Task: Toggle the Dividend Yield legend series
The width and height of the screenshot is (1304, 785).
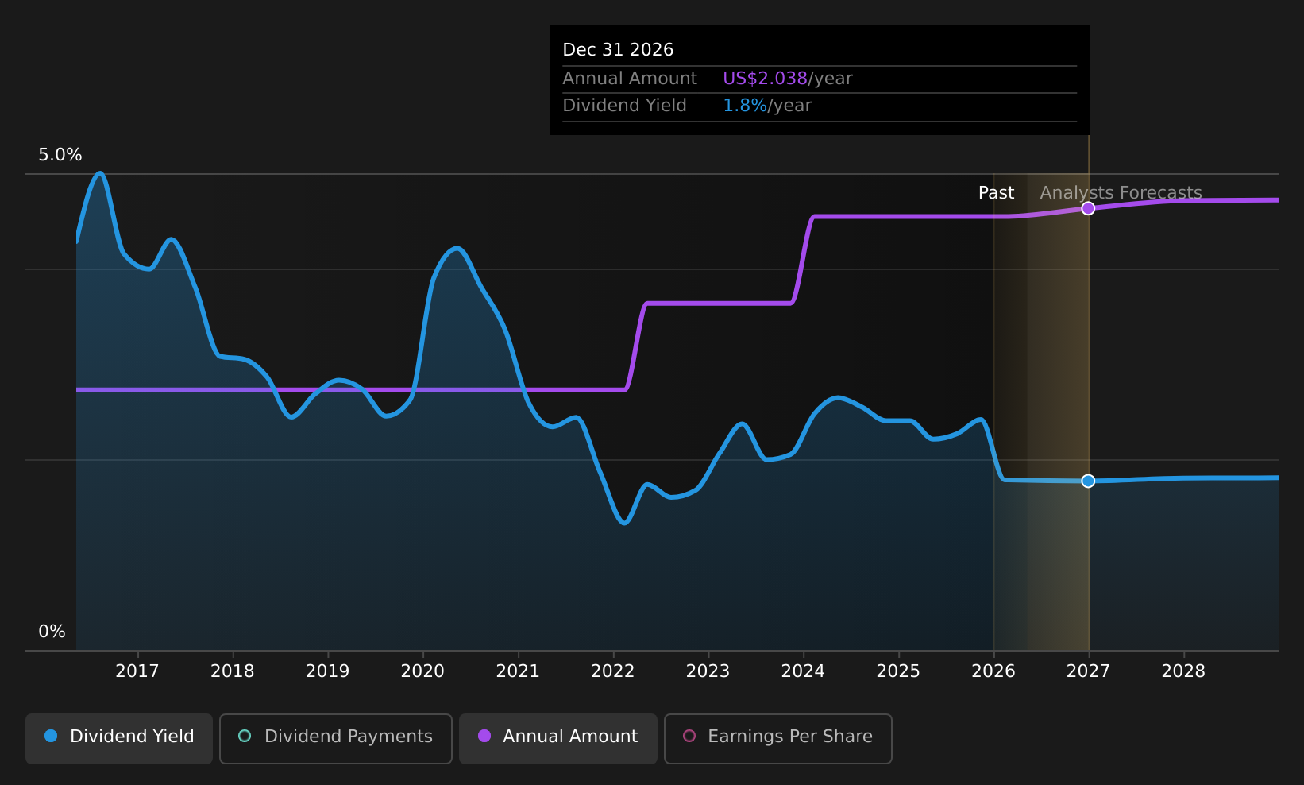Action: 119,738
